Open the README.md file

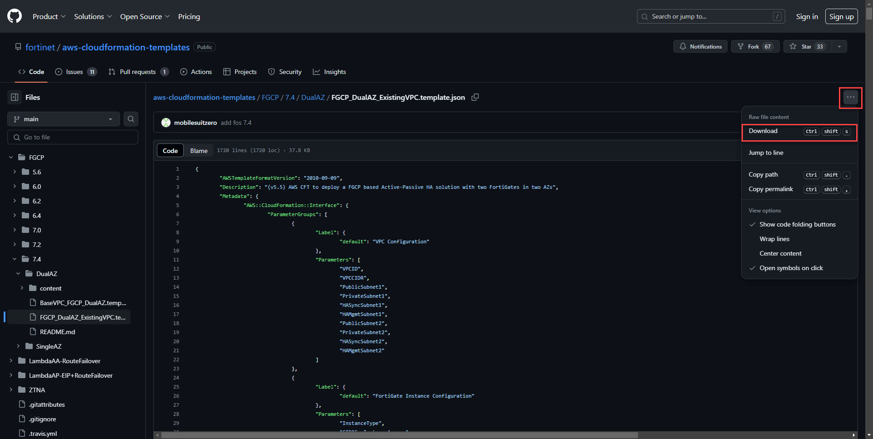[x=57, y=332]
